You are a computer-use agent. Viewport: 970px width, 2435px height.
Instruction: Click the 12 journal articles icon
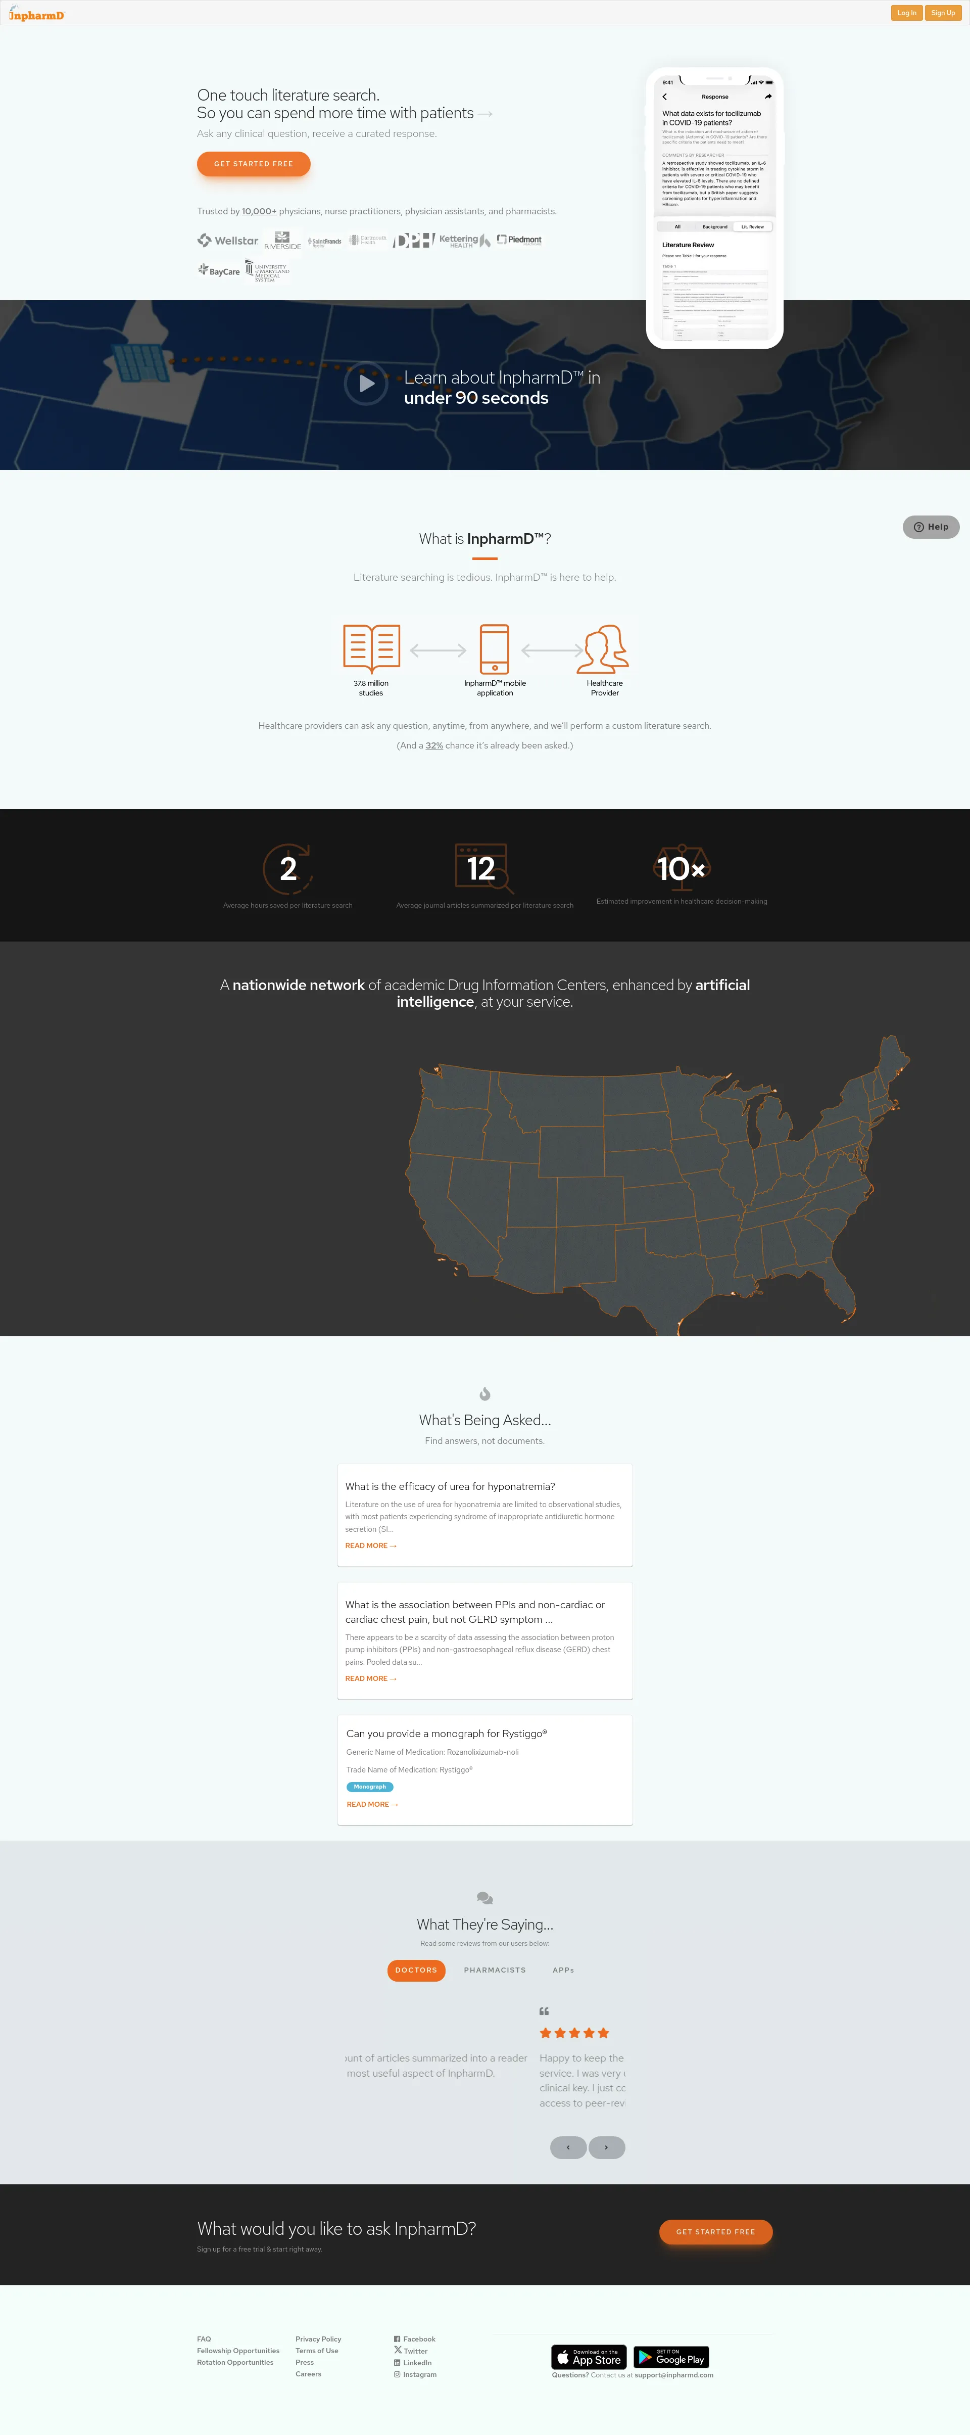483,868
